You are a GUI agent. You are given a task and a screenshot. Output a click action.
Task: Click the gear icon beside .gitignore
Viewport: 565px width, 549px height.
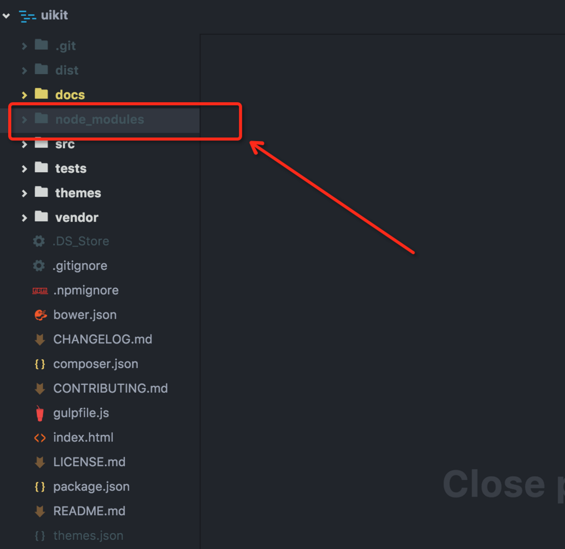point(39,266)
